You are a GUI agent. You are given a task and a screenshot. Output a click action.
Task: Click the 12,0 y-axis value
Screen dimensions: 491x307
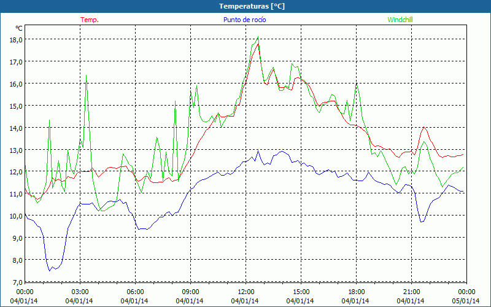click(x=16, y=172)
